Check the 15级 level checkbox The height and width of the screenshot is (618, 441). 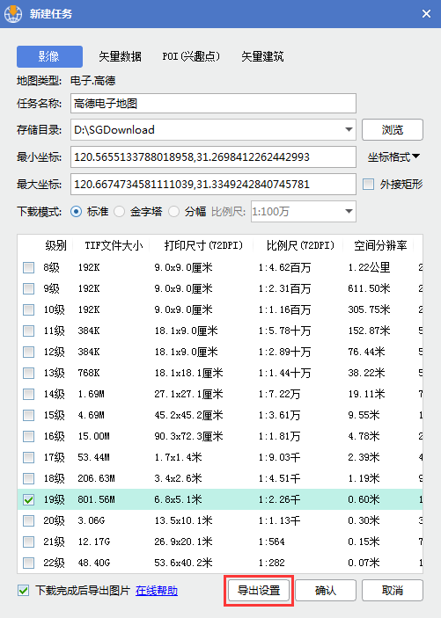(28, 415)
